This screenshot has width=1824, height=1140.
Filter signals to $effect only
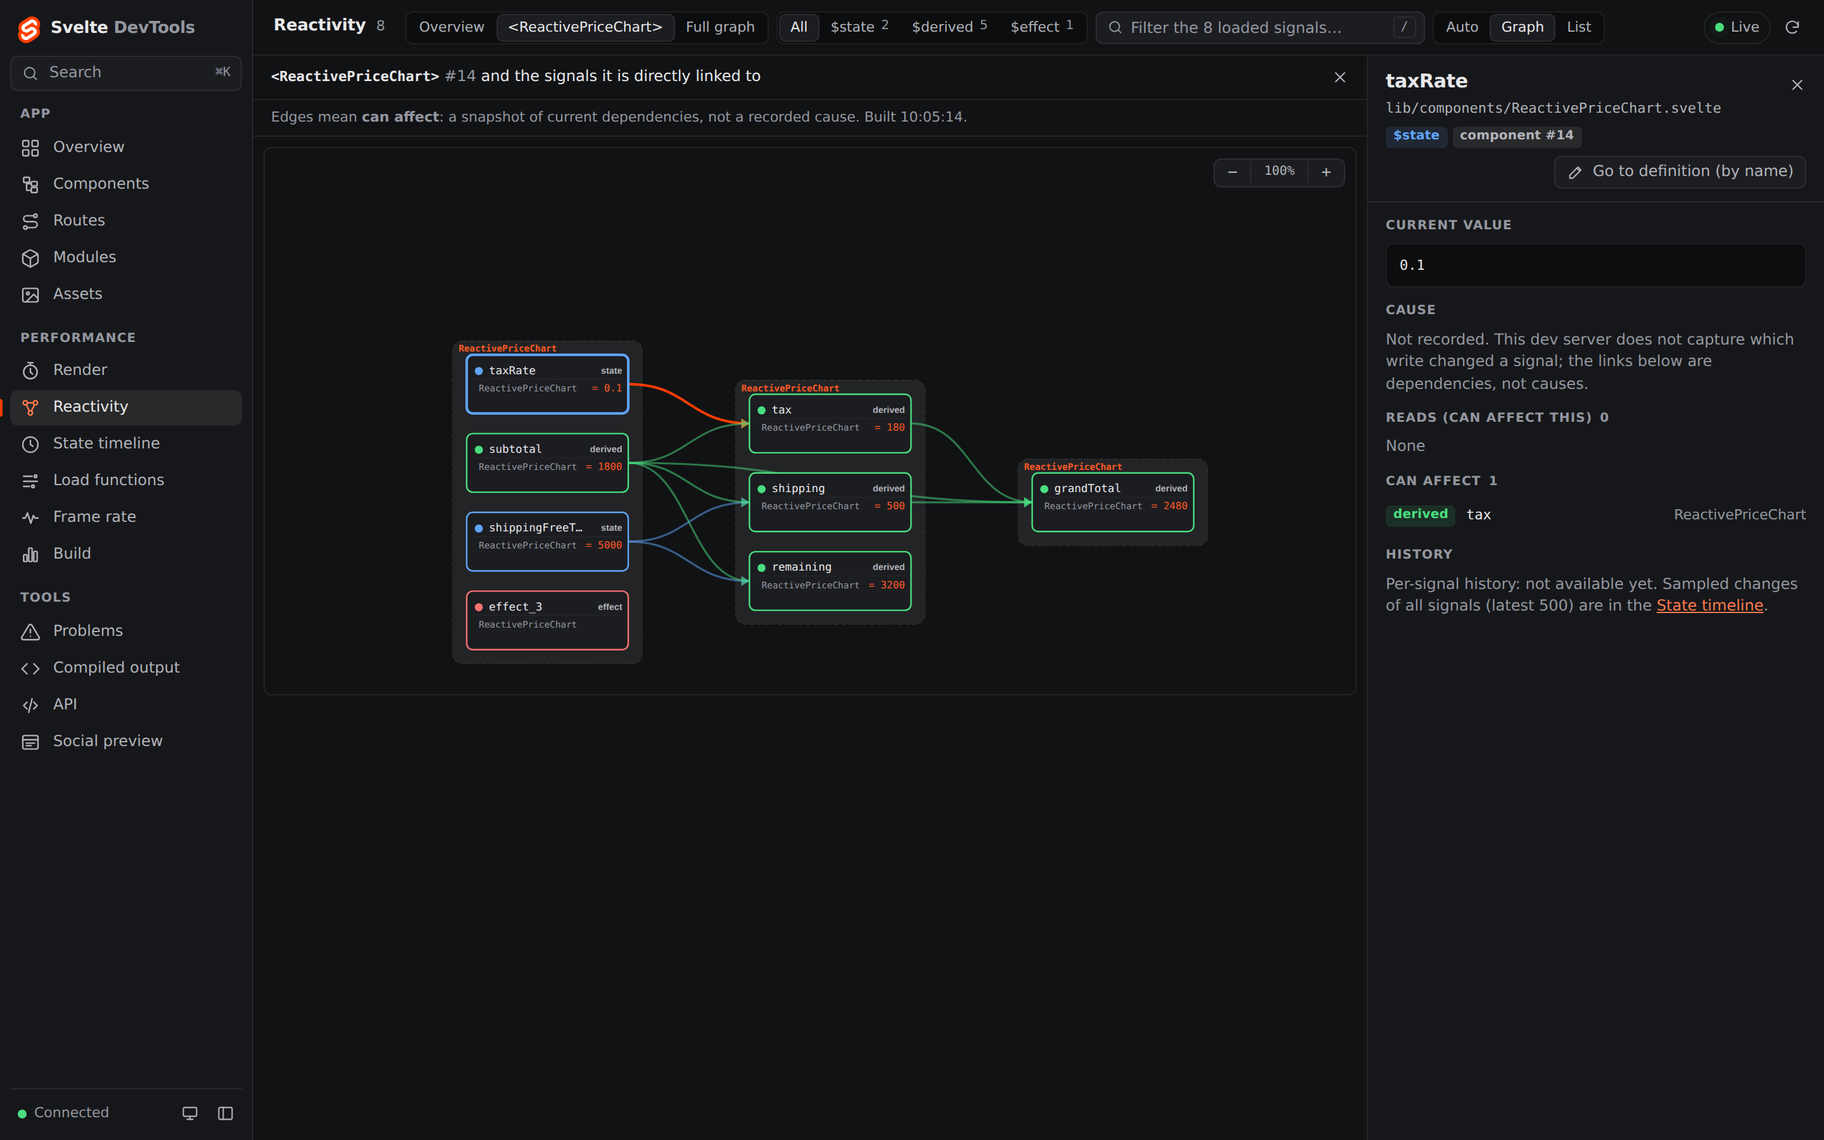[1042, 27]
